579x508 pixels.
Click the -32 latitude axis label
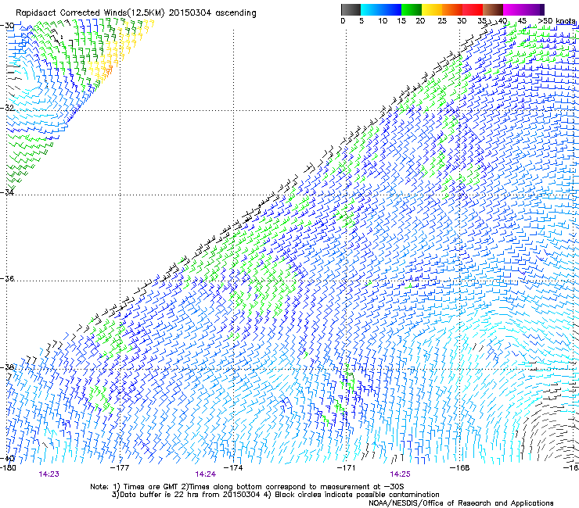point(7,108)
